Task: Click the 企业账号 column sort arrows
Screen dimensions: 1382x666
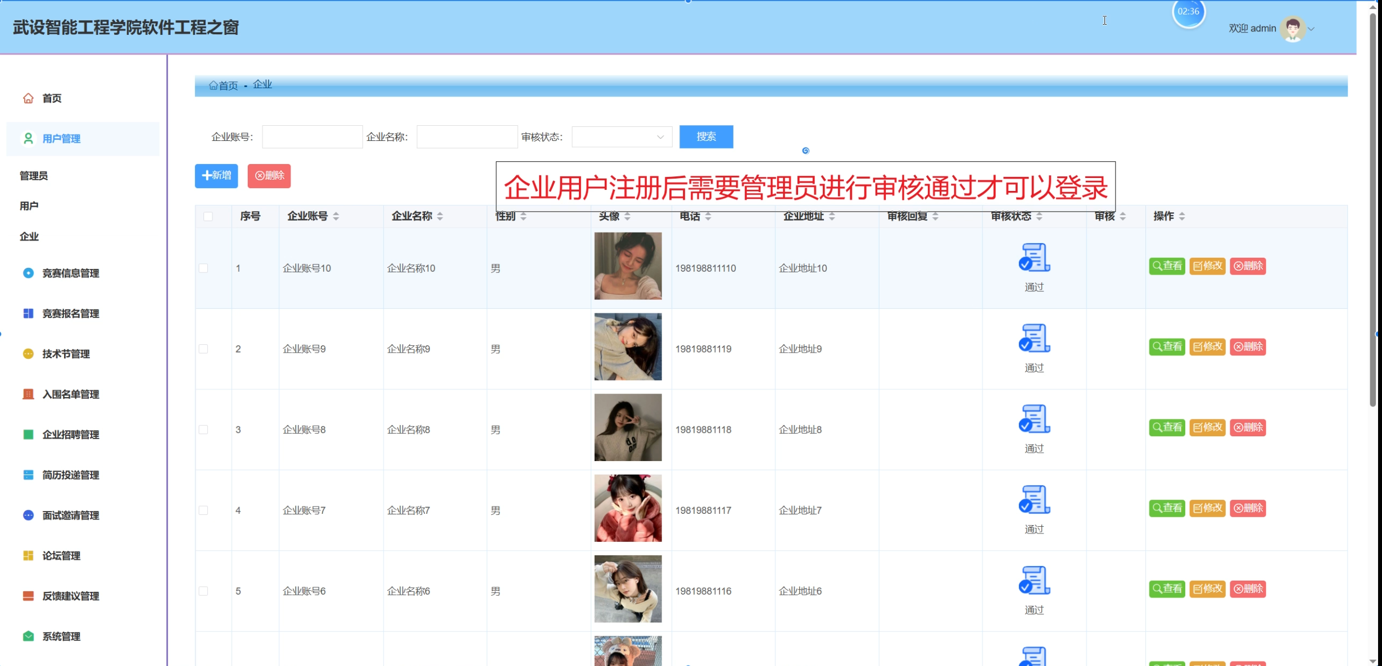Action: click(336, 217)
